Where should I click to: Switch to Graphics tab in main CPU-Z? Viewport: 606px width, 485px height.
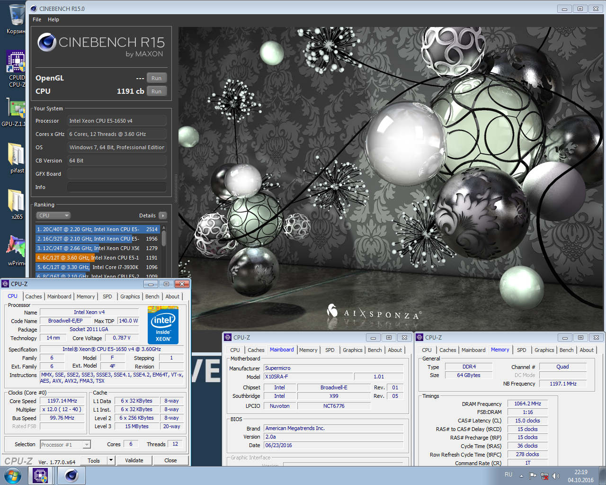(130, 296)
